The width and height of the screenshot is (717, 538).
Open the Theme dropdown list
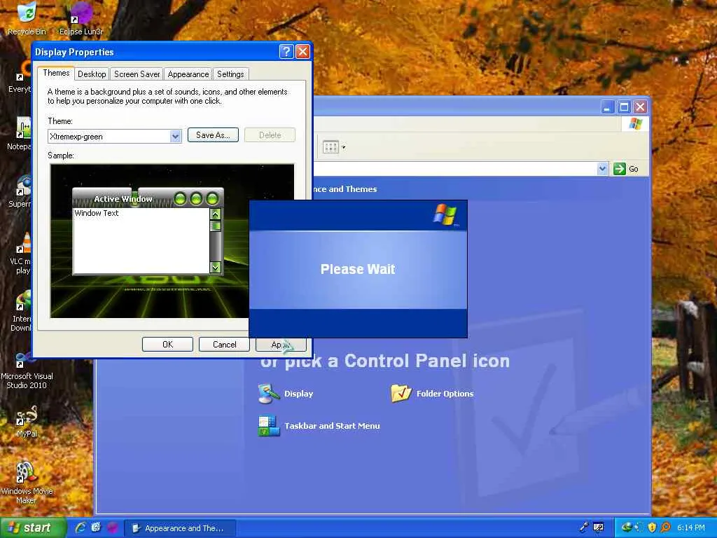176,137
